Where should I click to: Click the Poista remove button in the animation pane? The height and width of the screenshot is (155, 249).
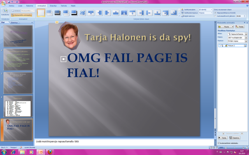tap(240, 27)
